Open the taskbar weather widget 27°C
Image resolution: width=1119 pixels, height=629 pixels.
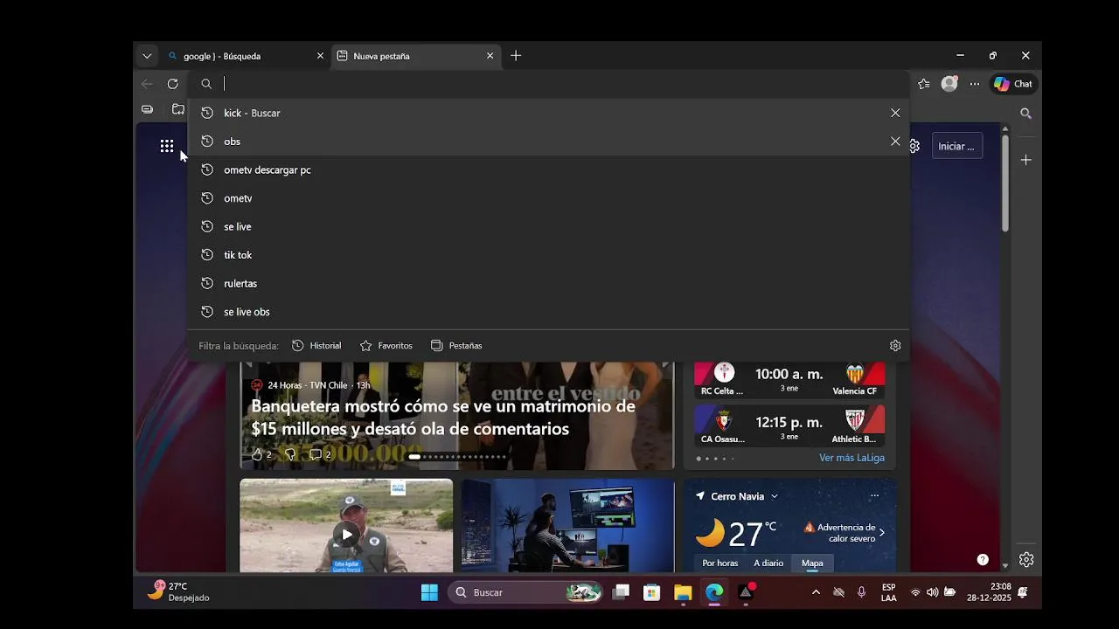pyautogui.click(x=179, y=591)
